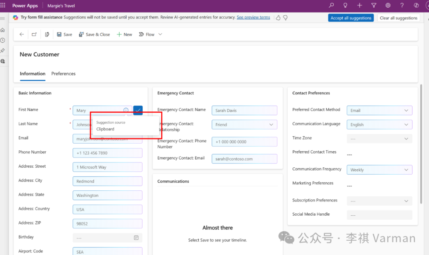Click the Address: City input field
The width and height of the screenshot is (429, 255).
click(x=108, y=181)
